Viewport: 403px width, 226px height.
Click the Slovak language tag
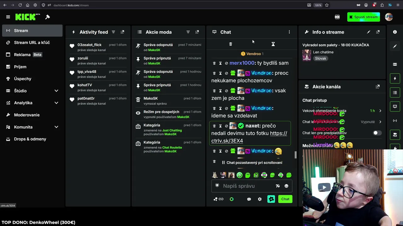point(321,58)
